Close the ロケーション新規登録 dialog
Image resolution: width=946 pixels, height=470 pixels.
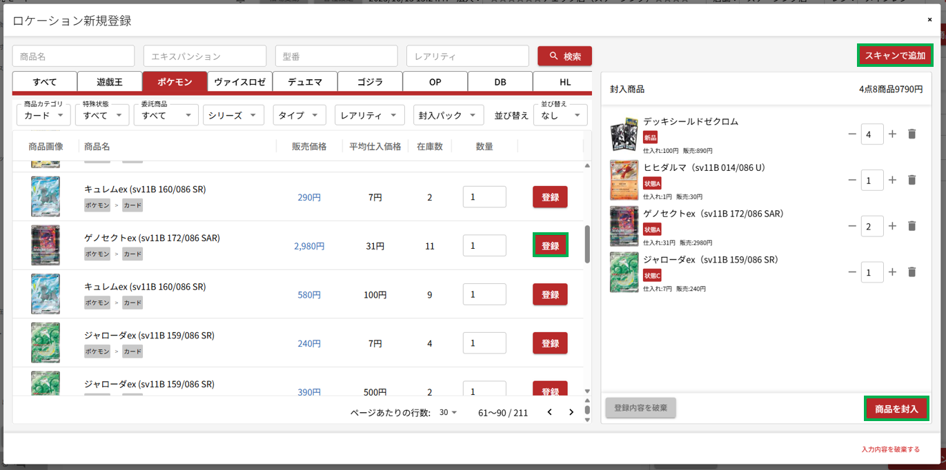pyautogui.click(x=929, y=20)
